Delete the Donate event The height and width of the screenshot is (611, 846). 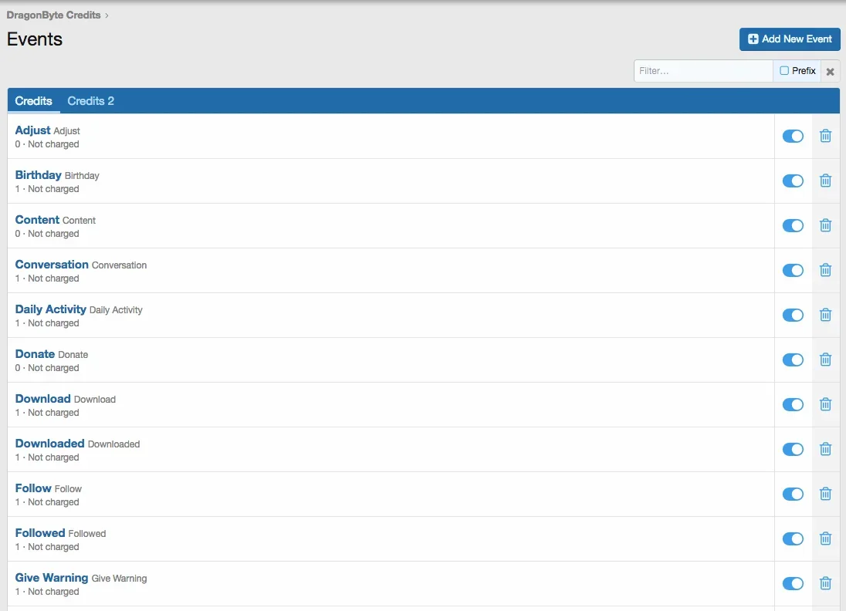tap(825, 360)
